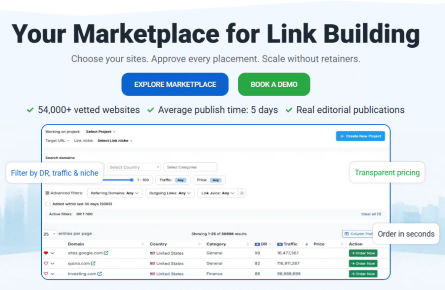The width and height of the screenshot is (445, 290).
Task: Open the Referring Domains filter dropdown
Action: pyautogui.click(x=115, y=193)
